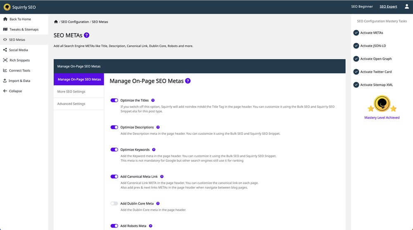Enable Add Dublin Core Meta switch

[x=114, y=204]
